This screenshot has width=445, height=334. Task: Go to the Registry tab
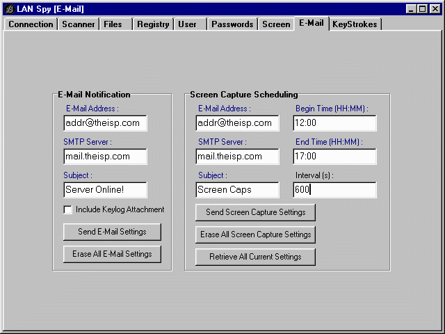pos(153,24)
